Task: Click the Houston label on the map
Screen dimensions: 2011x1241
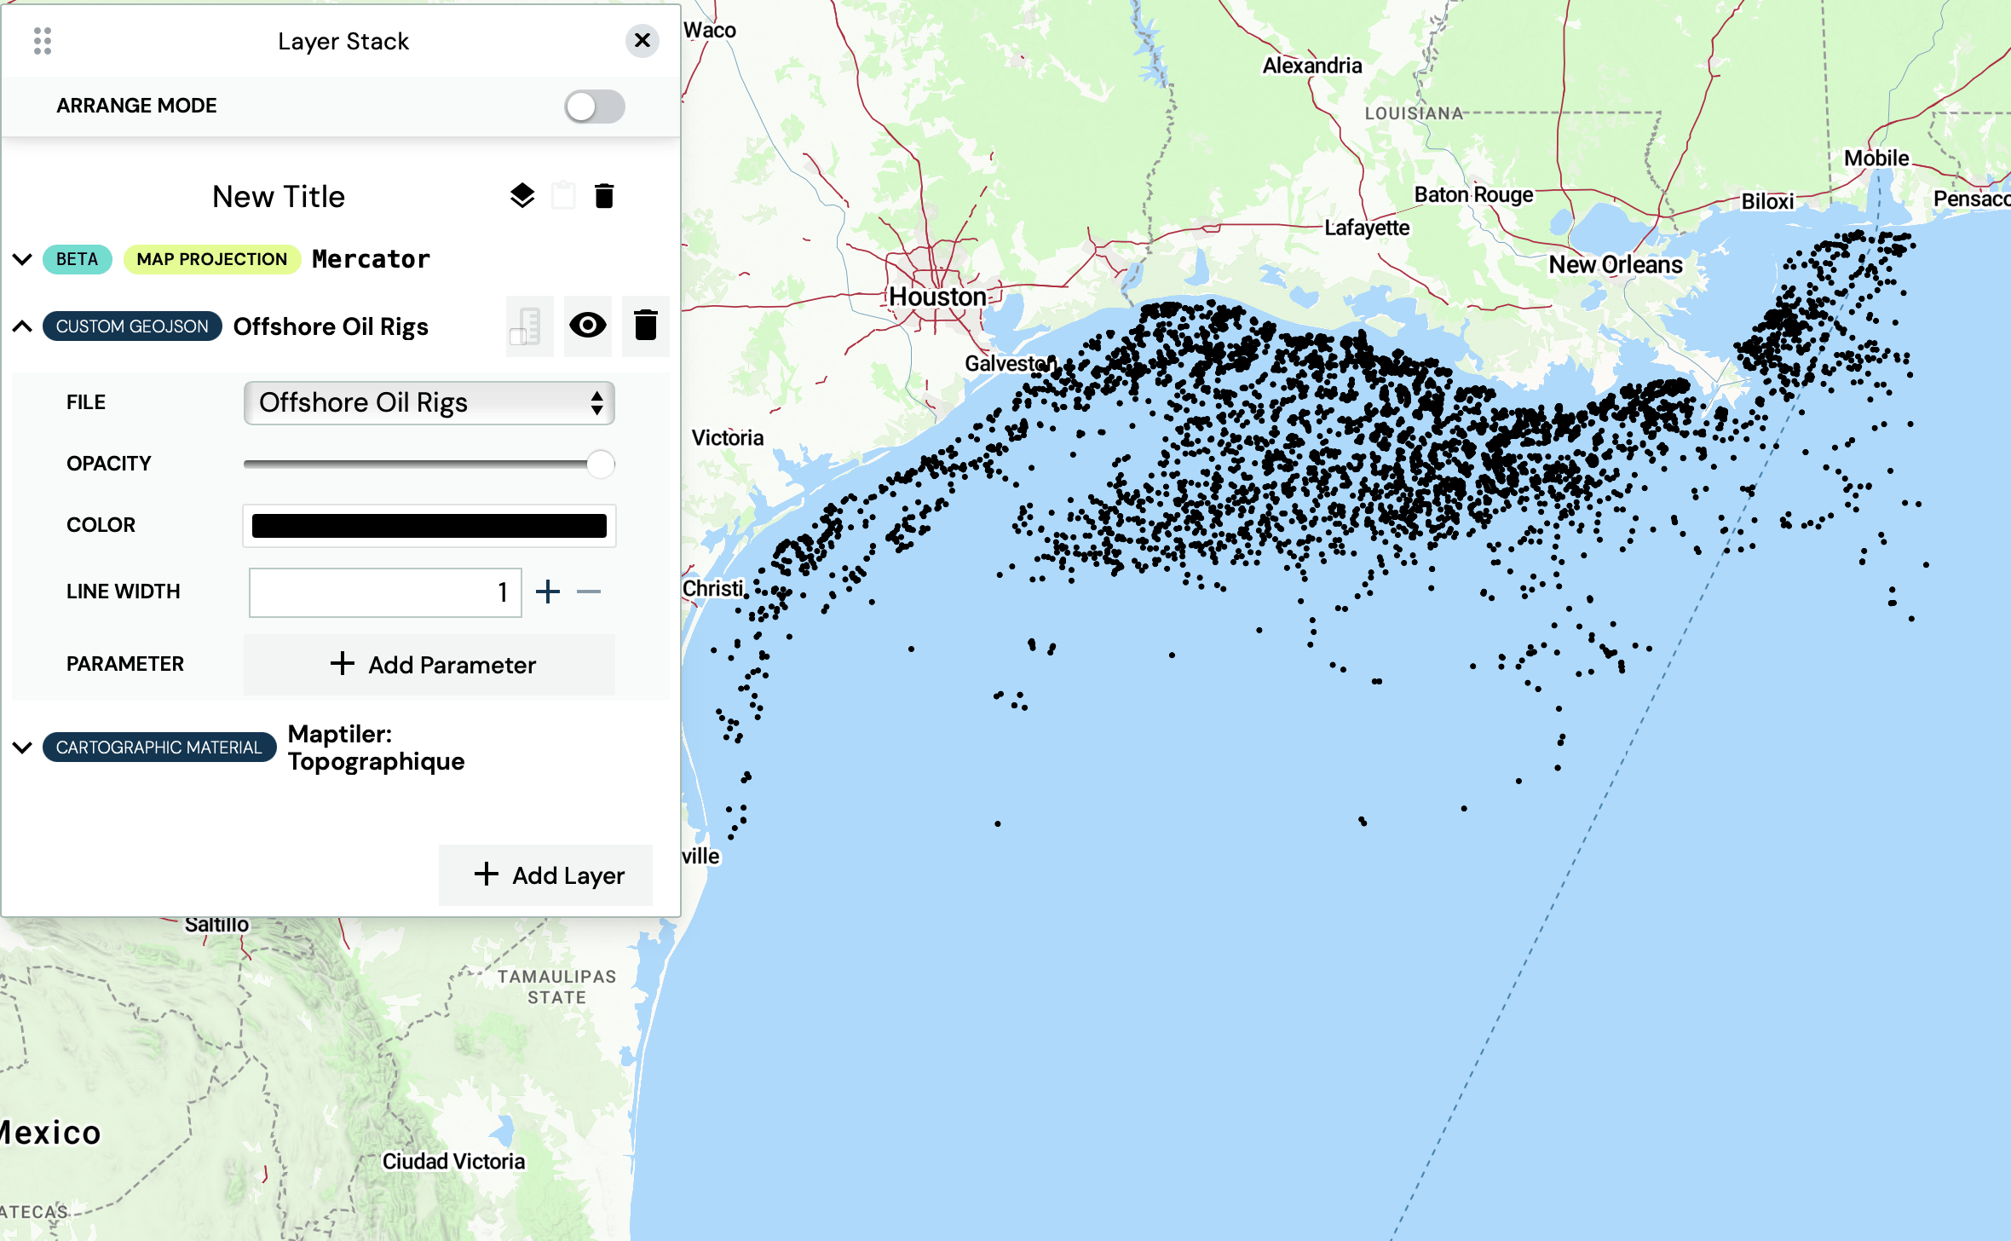Action: 937,297
